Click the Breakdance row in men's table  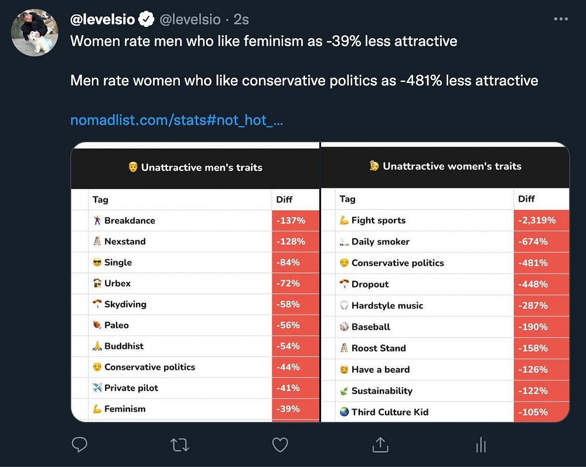click(130, 221)
